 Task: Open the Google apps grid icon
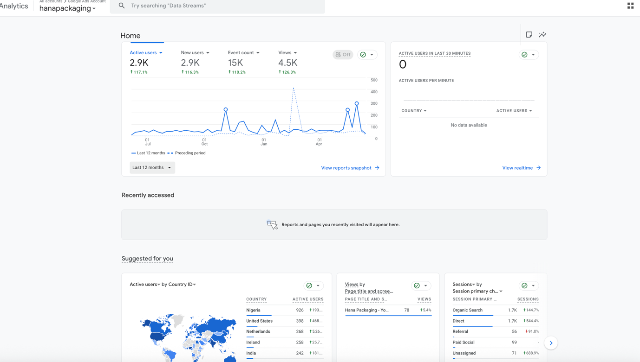click(x=630, y=6)
